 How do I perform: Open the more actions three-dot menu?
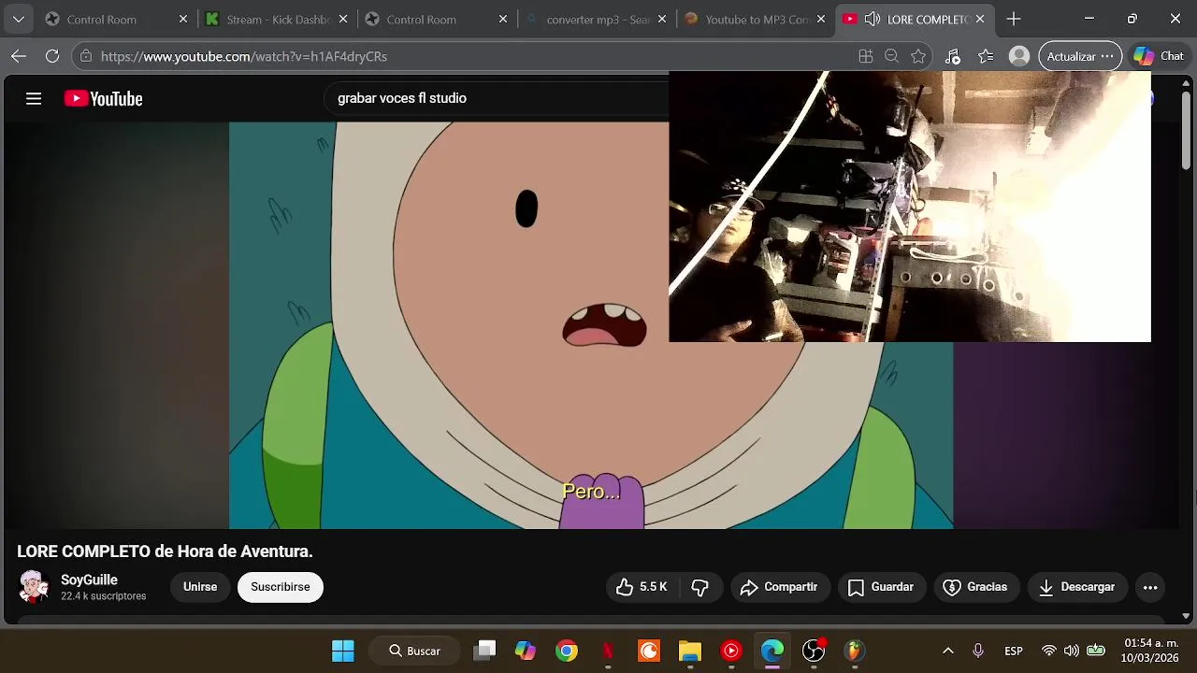coord(1150,587)
